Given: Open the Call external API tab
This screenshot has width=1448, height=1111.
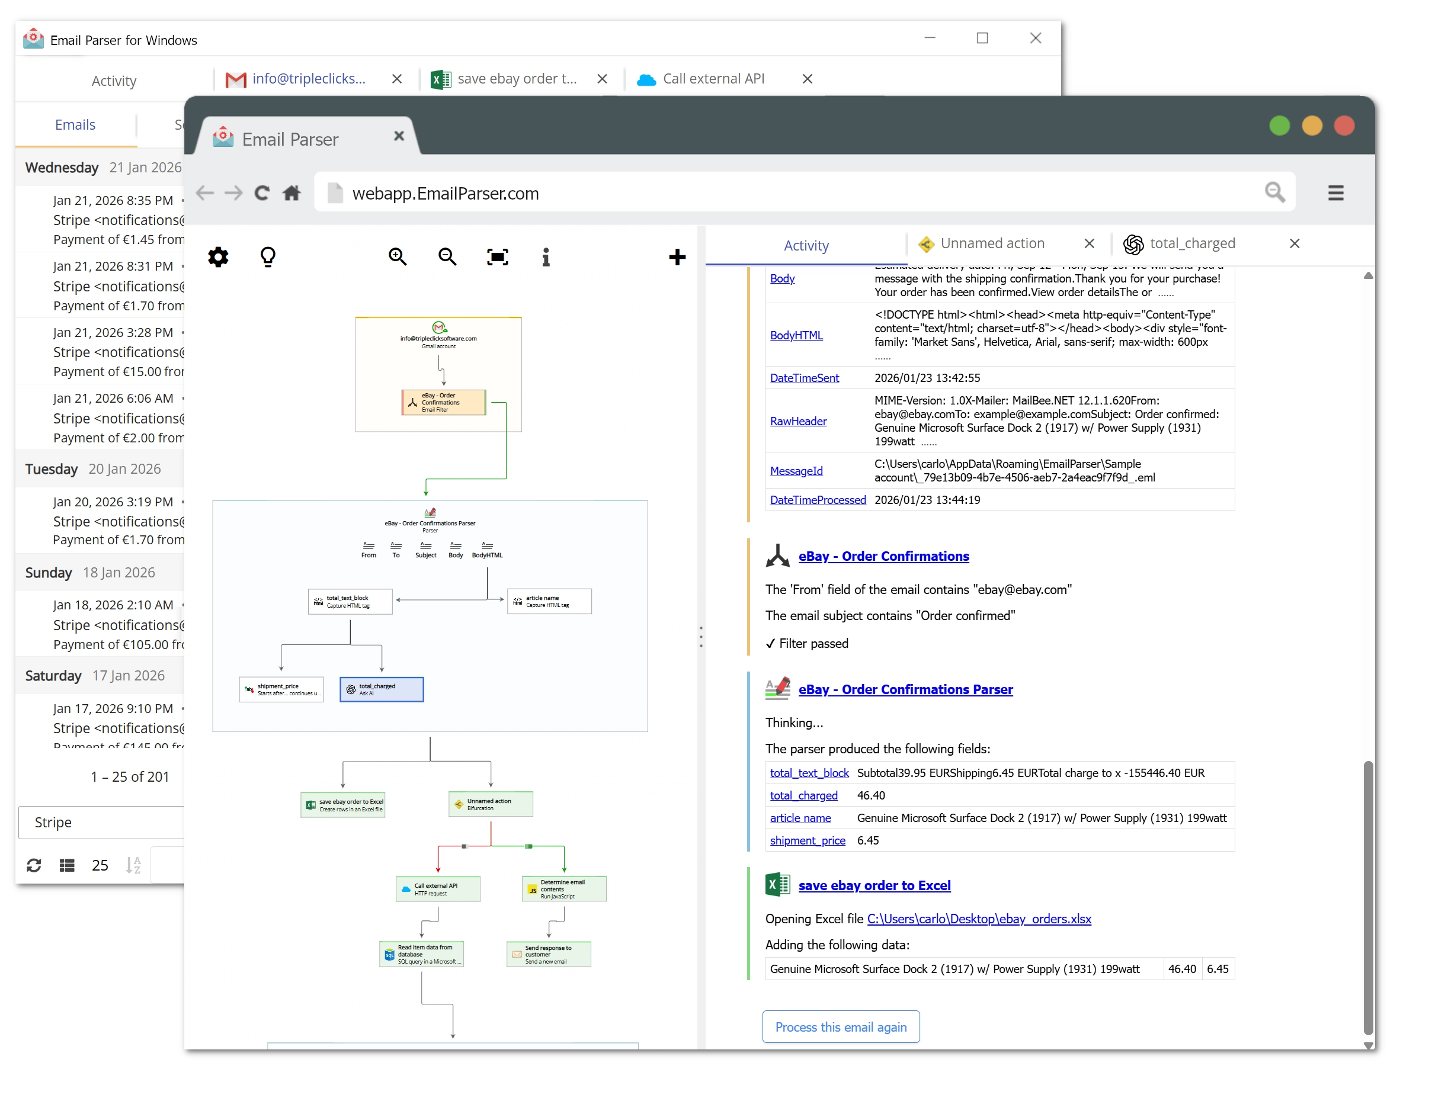Looking at the screenshot, I should point(713,78).
